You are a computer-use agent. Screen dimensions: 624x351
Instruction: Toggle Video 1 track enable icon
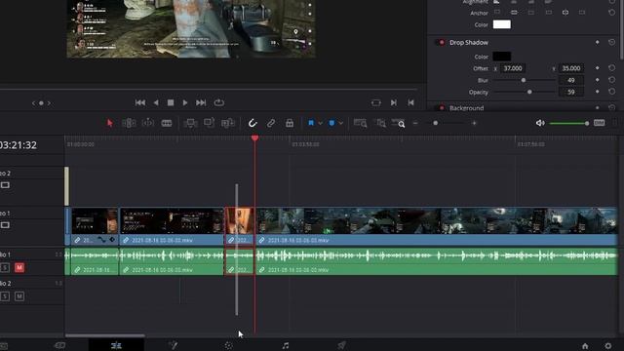(x=5, y=225)
